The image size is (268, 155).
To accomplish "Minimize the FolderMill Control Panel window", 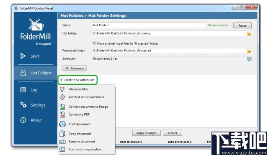I will click(234, 7).
